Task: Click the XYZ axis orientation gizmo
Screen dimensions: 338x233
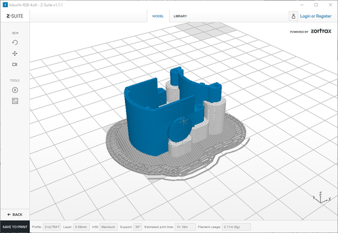Action: [x=321, y=197]
